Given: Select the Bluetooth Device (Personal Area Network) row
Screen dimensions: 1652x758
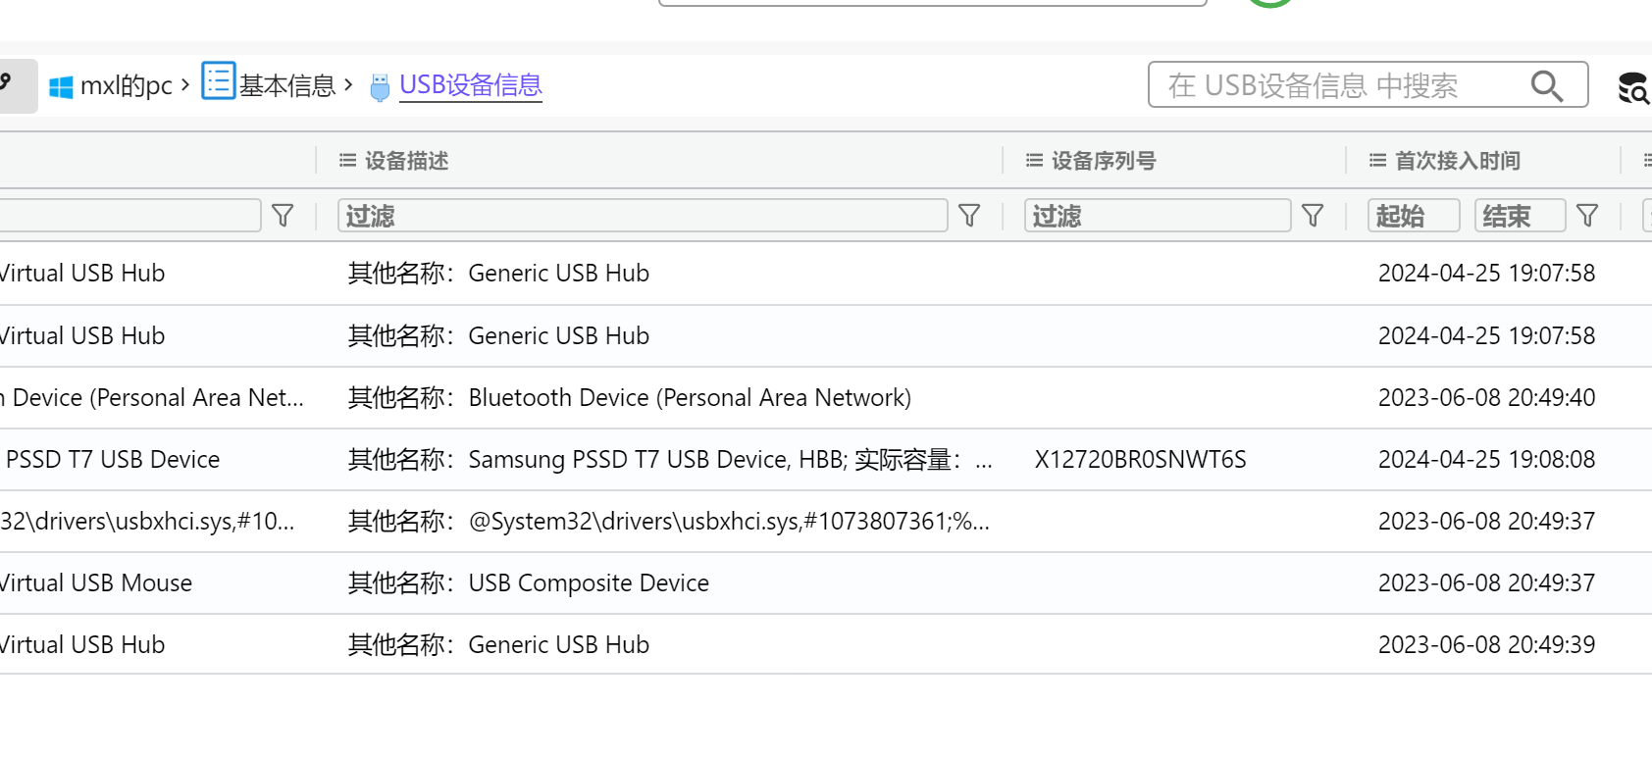Looking at the screenshot, I should click(x=826, y=397).
